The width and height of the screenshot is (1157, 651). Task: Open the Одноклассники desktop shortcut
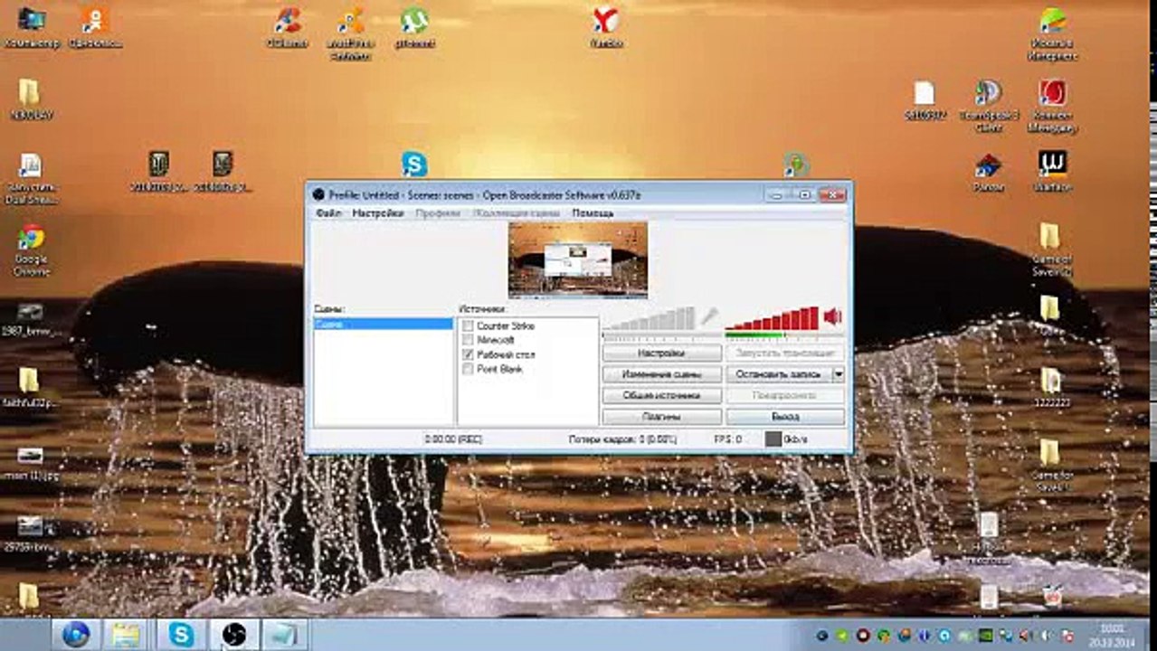coord(94,27)
